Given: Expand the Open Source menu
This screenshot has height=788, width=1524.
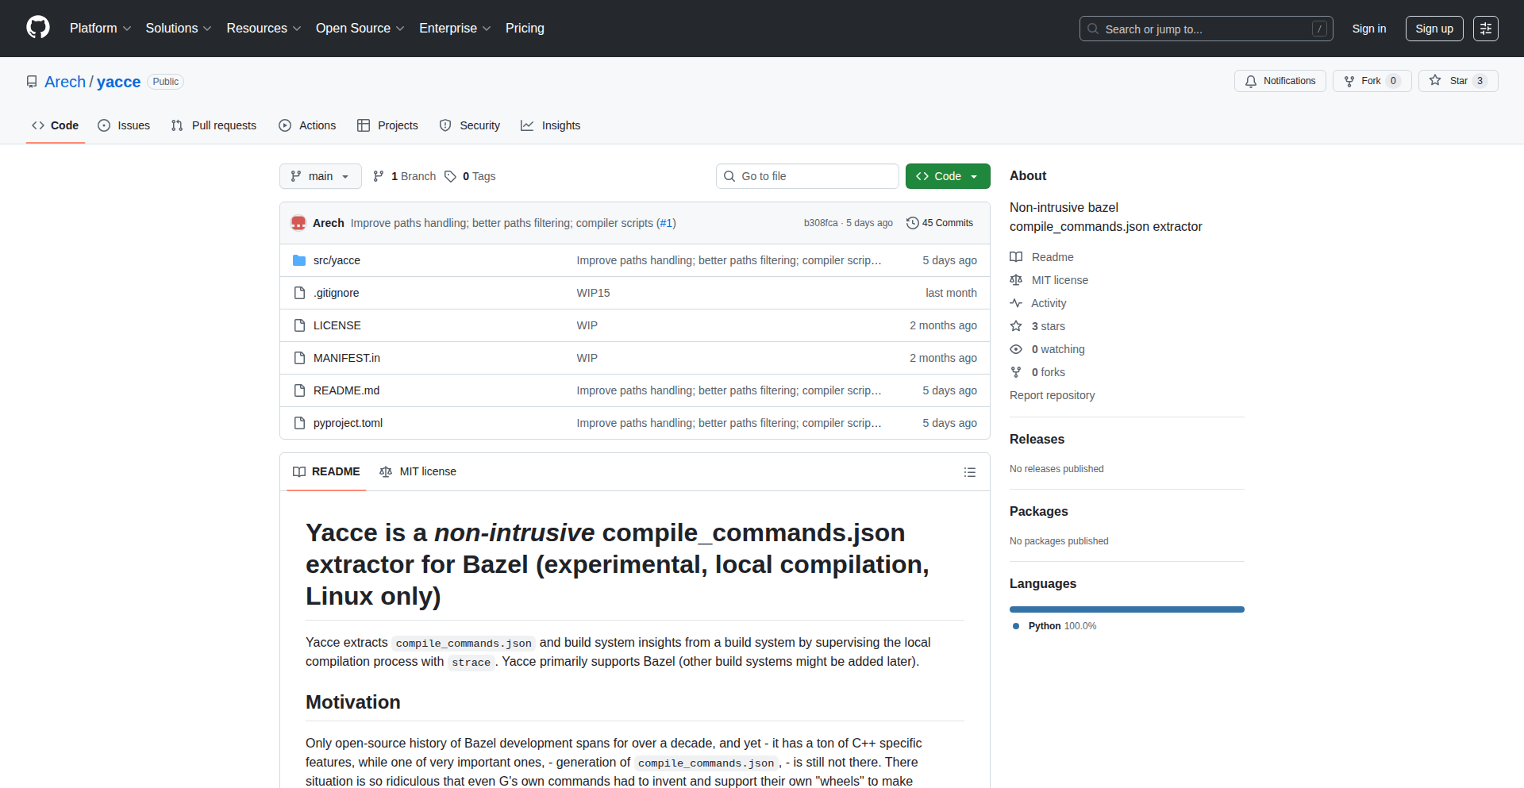Looking at the screenshot, I should pyautogui.click(x=360, y=29).
